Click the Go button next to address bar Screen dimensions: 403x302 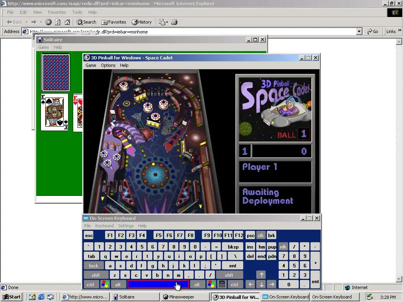373,31
